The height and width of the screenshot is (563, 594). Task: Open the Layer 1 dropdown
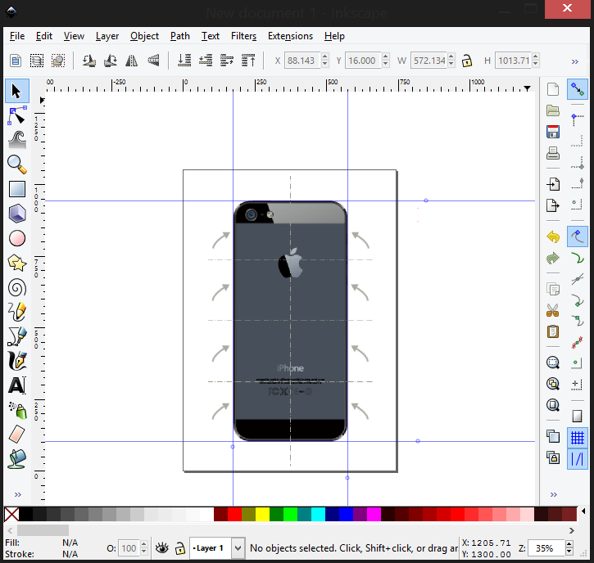[x=238, y=548]
